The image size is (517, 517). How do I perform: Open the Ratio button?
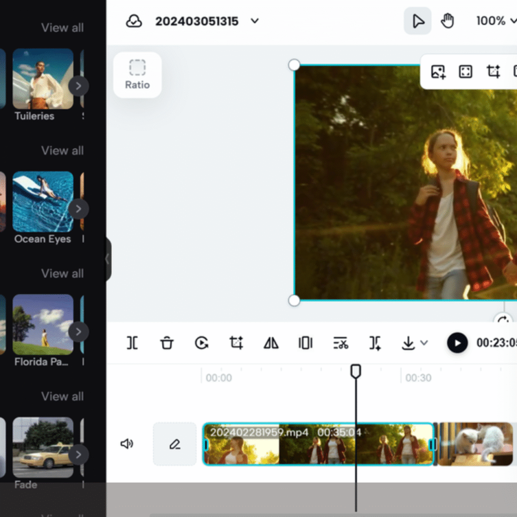pyautogui.click(x=137, y=75)
